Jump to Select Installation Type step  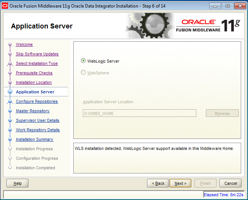coord(37,63)
